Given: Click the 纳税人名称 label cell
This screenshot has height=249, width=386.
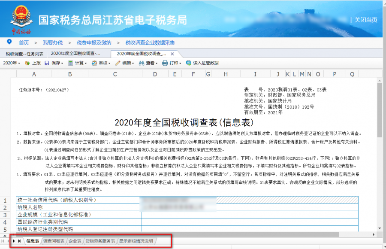Looking at the screenshot, I should (x=79, y=207).
